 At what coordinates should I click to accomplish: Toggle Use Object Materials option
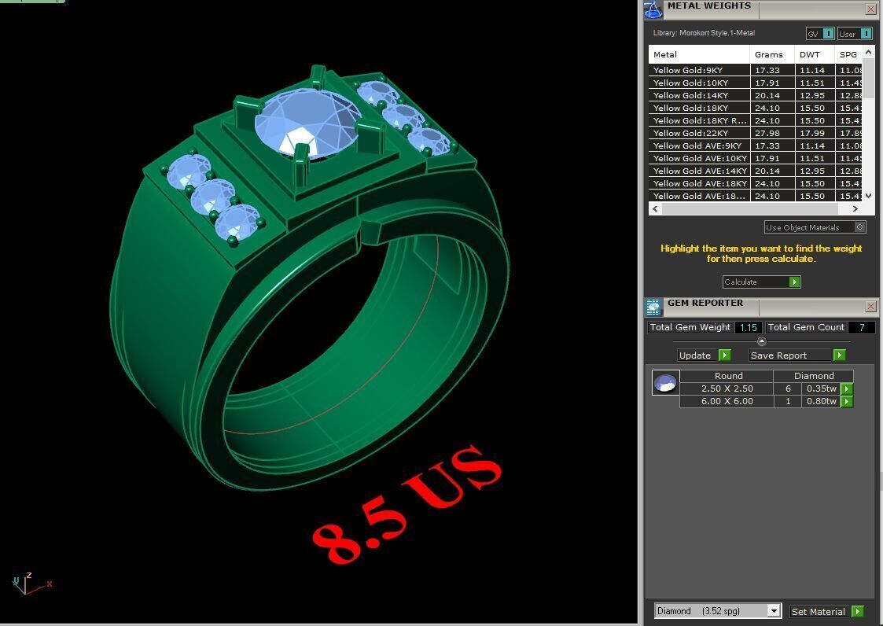coord(815,227)
